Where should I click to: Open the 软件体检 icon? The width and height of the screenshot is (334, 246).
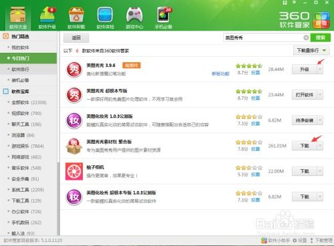pyautogui.click(x=105, y=15)
